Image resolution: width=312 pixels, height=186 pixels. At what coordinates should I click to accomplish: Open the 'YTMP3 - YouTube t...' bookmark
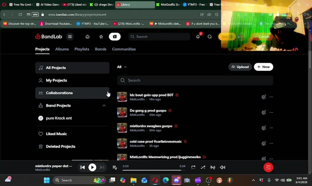[93, 24]
